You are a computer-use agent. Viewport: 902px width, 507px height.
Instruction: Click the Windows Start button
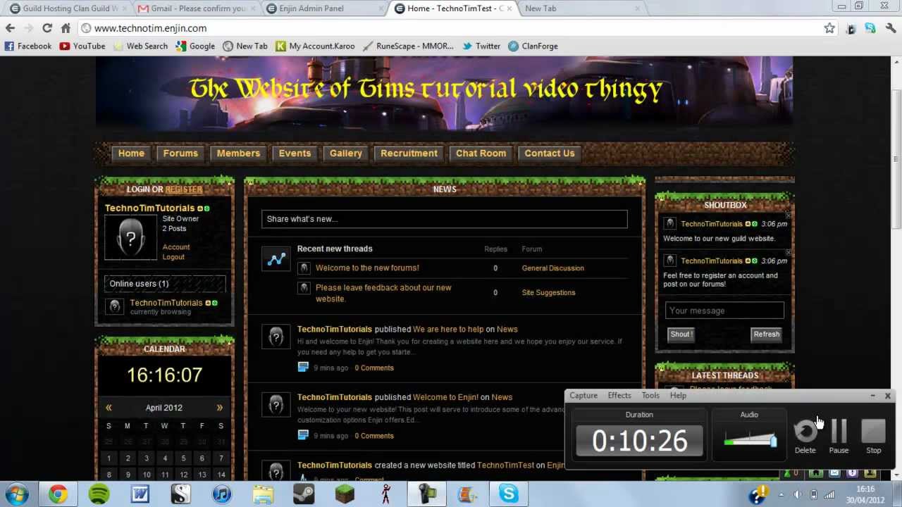[17, 494]
